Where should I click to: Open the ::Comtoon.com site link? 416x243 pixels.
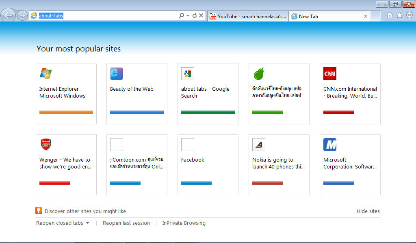point(137,163)
